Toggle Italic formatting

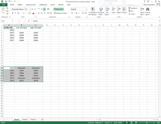point(15,13)
